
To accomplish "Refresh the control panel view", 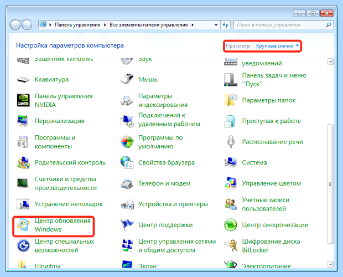I will pyautogui.click(x=226, y=25).
